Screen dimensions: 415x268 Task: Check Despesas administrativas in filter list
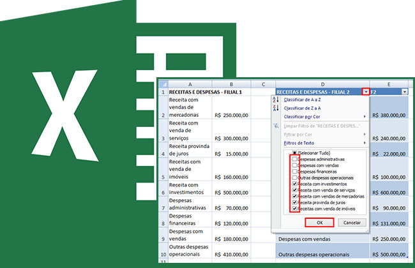(294, 159)
